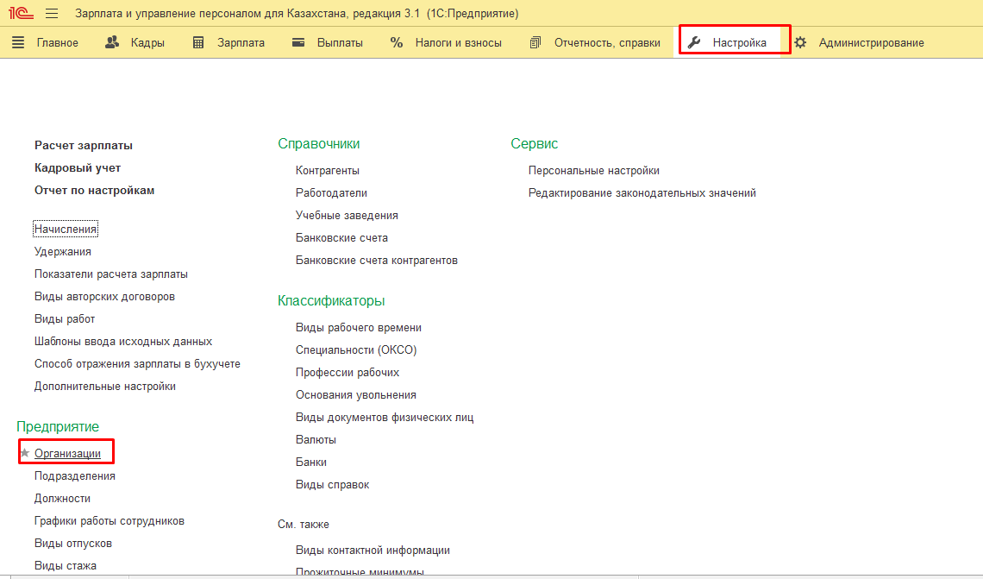The image size is (983, 579).
Task: Open the Контрагенты reference list
Action: pos(328,170)
